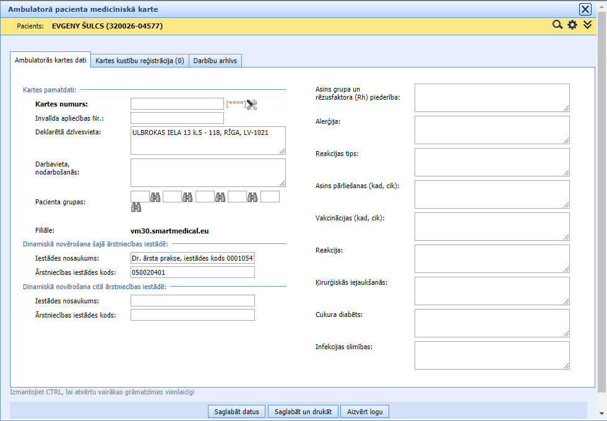Select the Ambulatorās kartes dati tab

[50, 60]
